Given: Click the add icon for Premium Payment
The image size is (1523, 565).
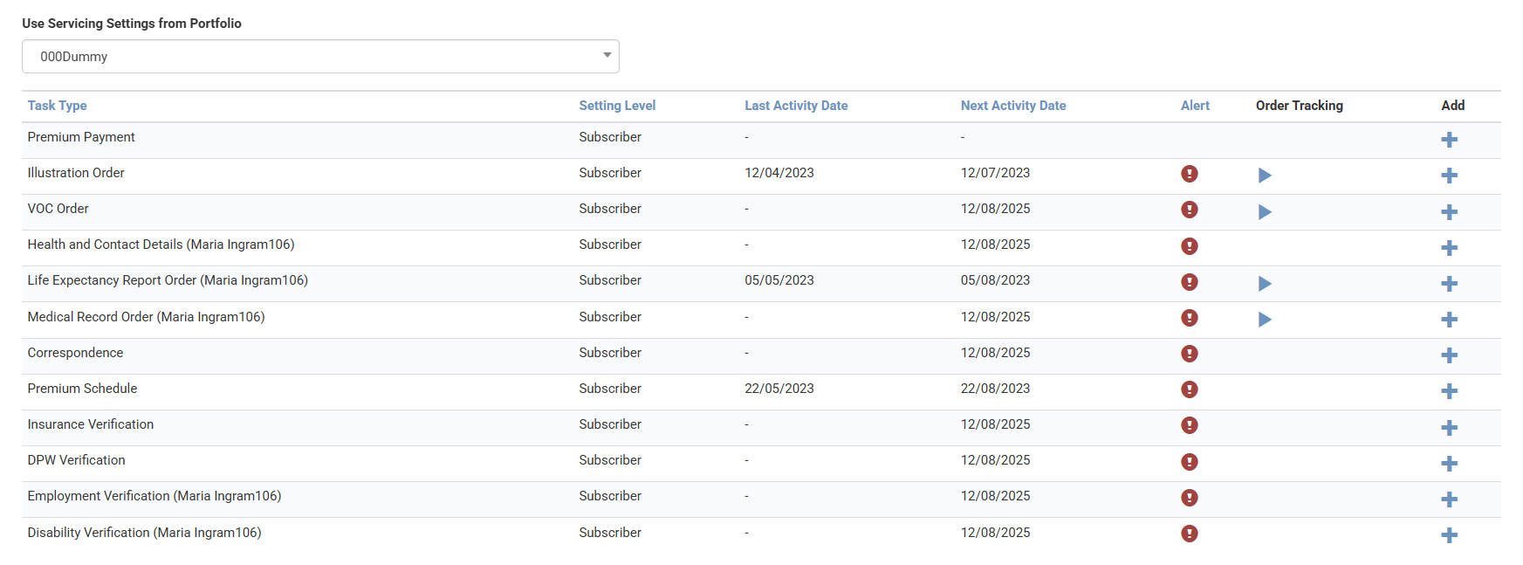Looking at the screenshot, I should 1449,140.
